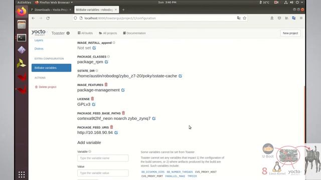
Task: Show help for PACKAGE_CLASSES
Action: click(x=108, y=56)
